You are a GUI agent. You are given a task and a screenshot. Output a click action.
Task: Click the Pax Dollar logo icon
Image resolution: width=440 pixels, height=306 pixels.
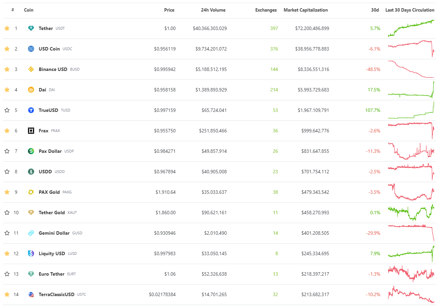31,151
